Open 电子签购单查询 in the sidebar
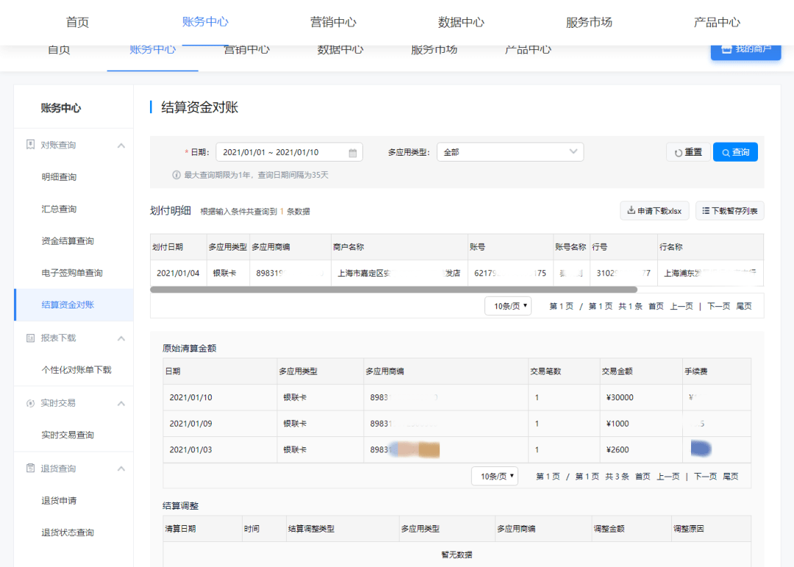The height and width of the screenshot is (567, 794). [x=72, y=272]
